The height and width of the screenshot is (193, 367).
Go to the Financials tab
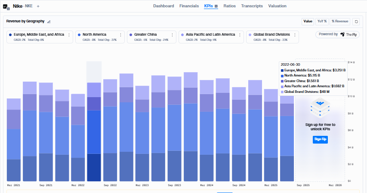click(x=189, y=6)
